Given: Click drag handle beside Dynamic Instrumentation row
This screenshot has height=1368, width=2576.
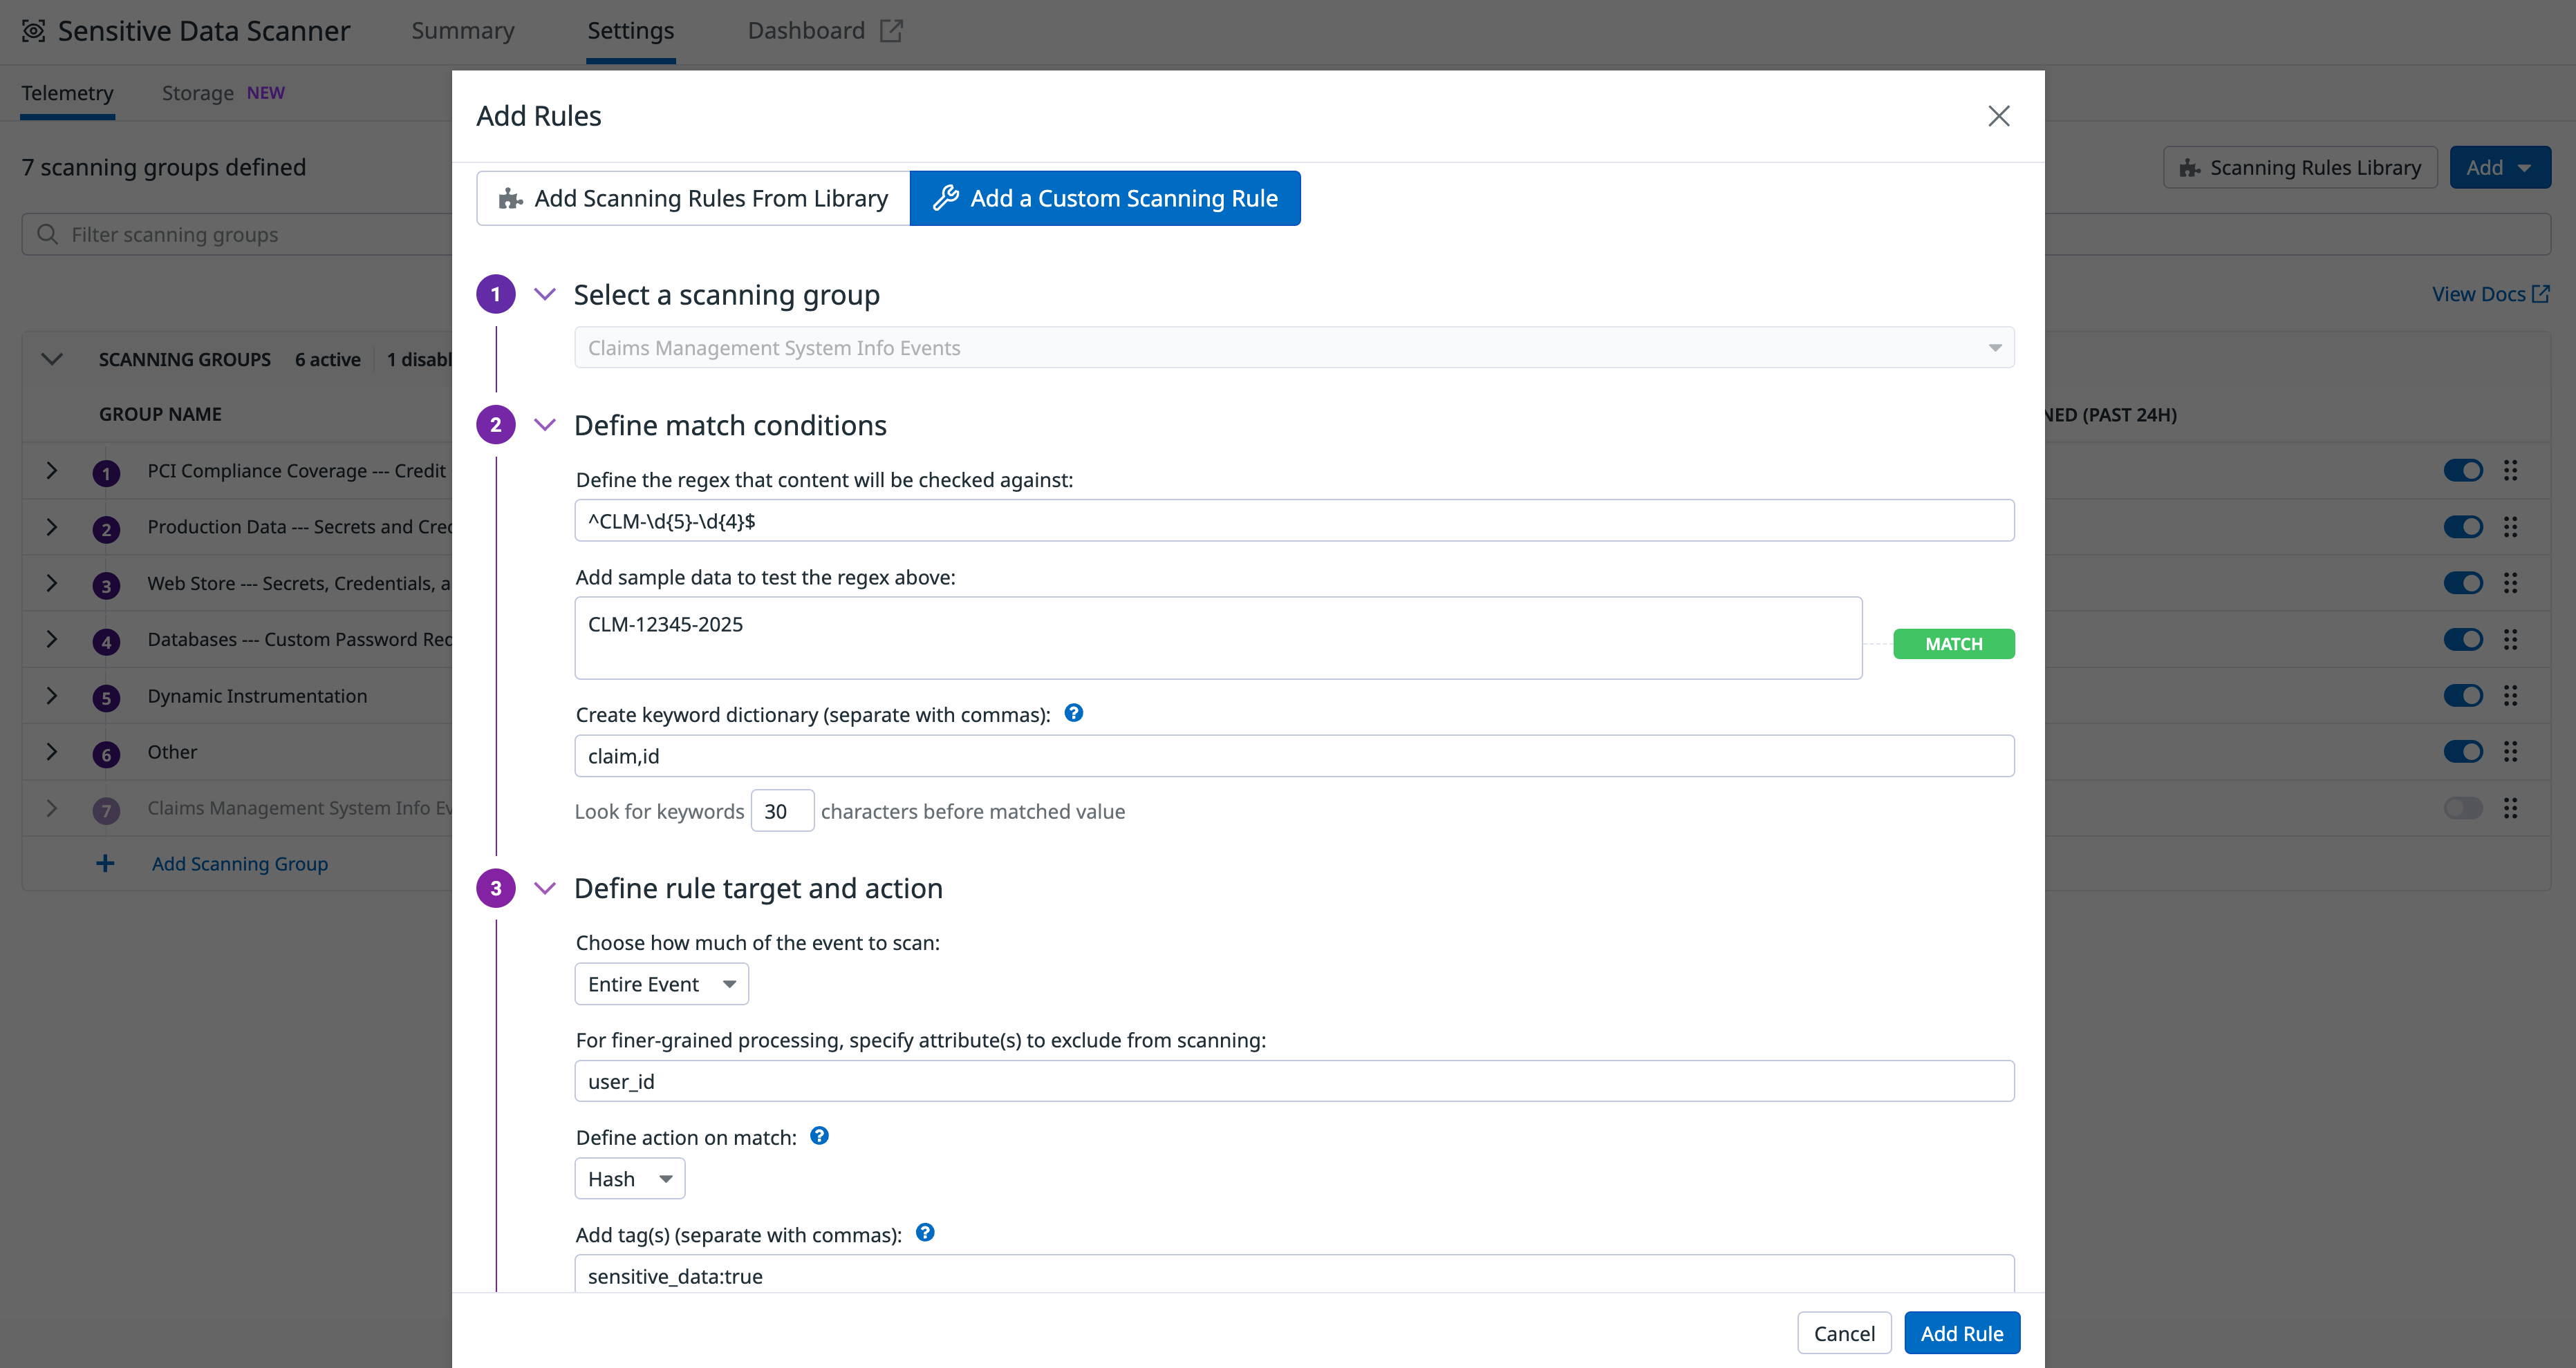Looking at the screenshot, I should pyautogui.click(x=2512, y=696).
